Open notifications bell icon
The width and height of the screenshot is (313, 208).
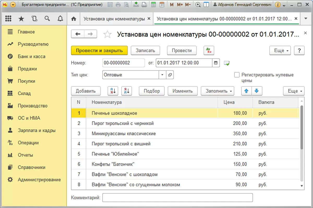[60, 19]
